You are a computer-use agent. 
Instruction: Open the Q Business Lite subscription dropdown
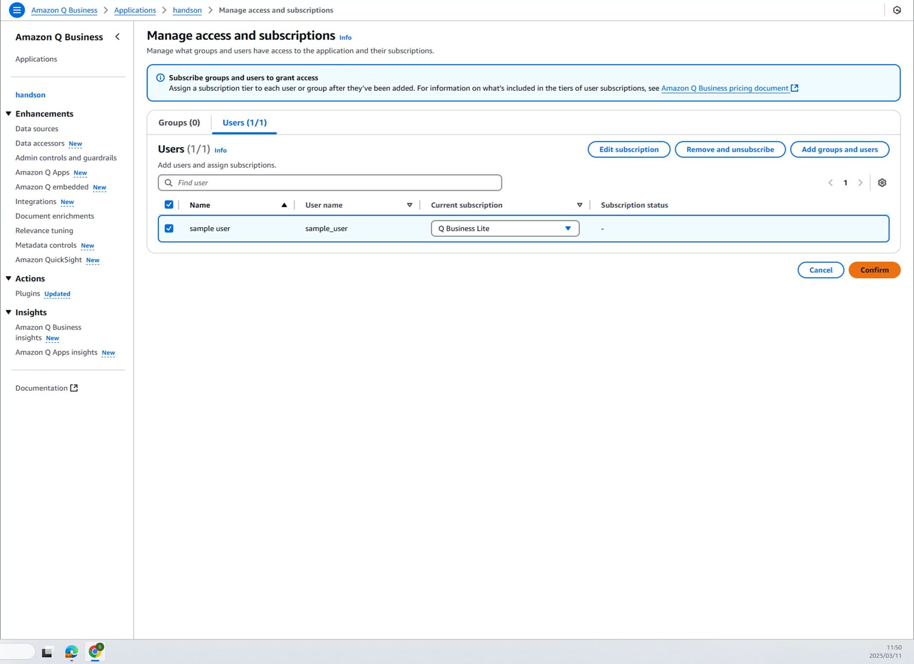tap(505, 228)
